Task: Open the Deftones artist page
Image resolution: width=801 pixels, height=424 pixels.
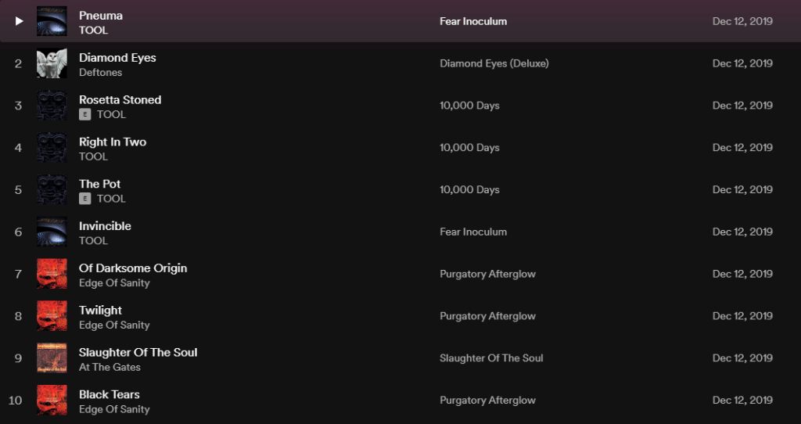Action: click(x=100, y=73)
